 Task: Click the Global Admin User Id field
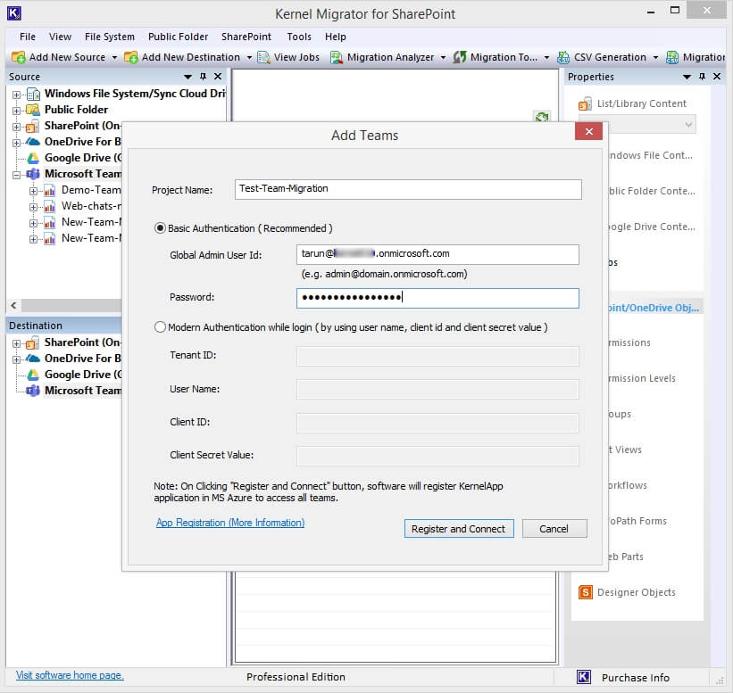pyautogui.click(x=437, y=254)
